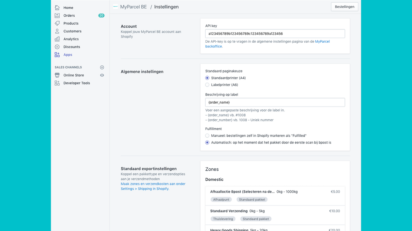Open Developer Tools in the sidebar
This screenshot has width=412, height=231.
(76, 83)
